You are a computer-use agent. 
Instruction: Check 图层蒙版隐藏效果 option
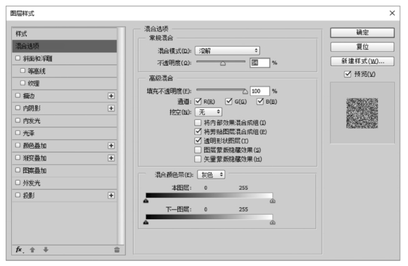[x=198, y=150]
